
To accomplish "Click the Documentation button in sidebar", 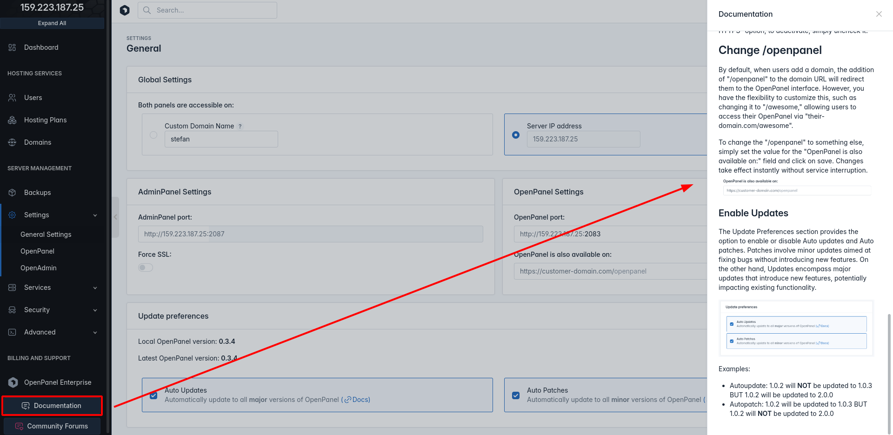I will click(x=52, y=406).
